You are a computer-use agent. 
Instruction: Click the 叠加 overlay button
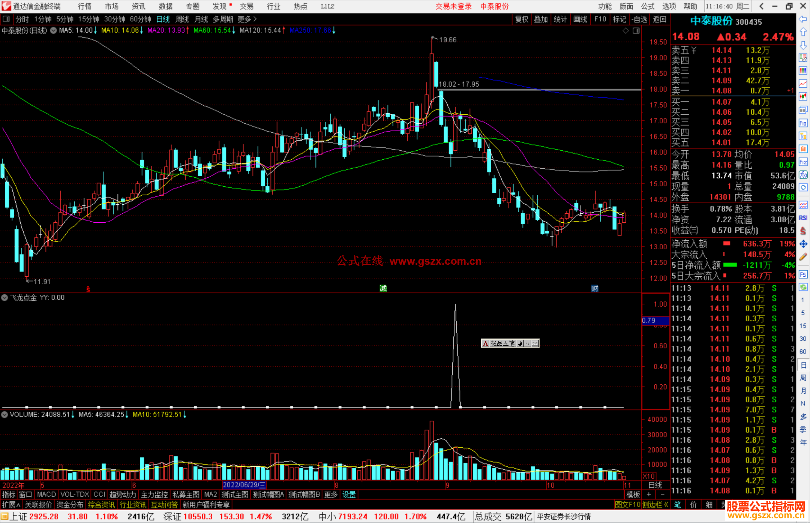coord(541,19)
